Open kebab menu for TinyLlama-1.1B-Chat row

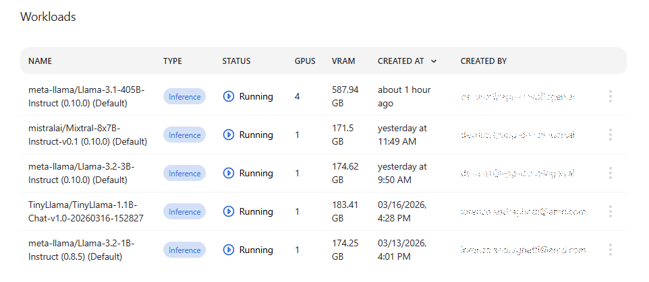pos(610,211)
